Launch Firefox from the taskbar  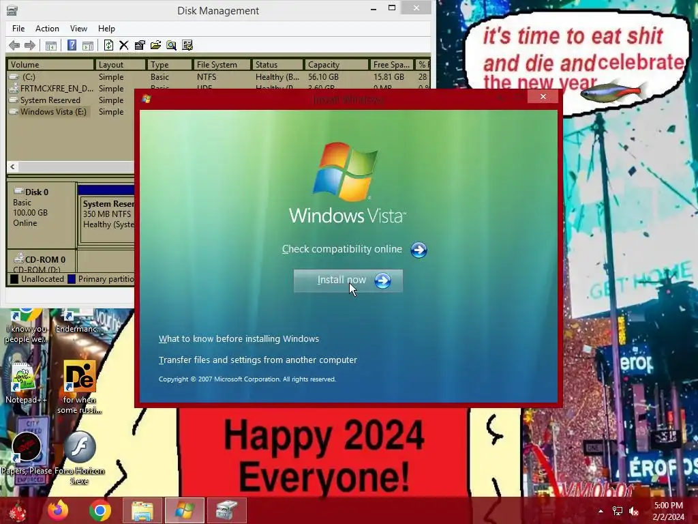(59, 510)
